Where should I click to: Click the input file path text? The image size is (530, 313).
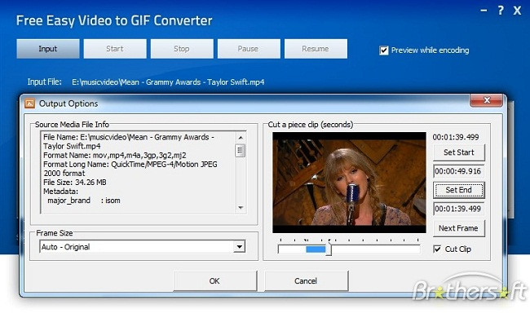click(x=168, y=82)
